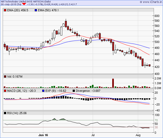
Task: Click the blue EMA (50) legend swatch
Action: tap(36, 10)
